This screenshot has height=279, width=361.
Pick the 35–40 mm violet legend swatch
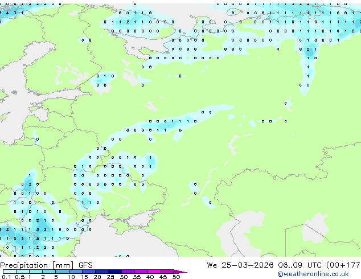(141, 272)
